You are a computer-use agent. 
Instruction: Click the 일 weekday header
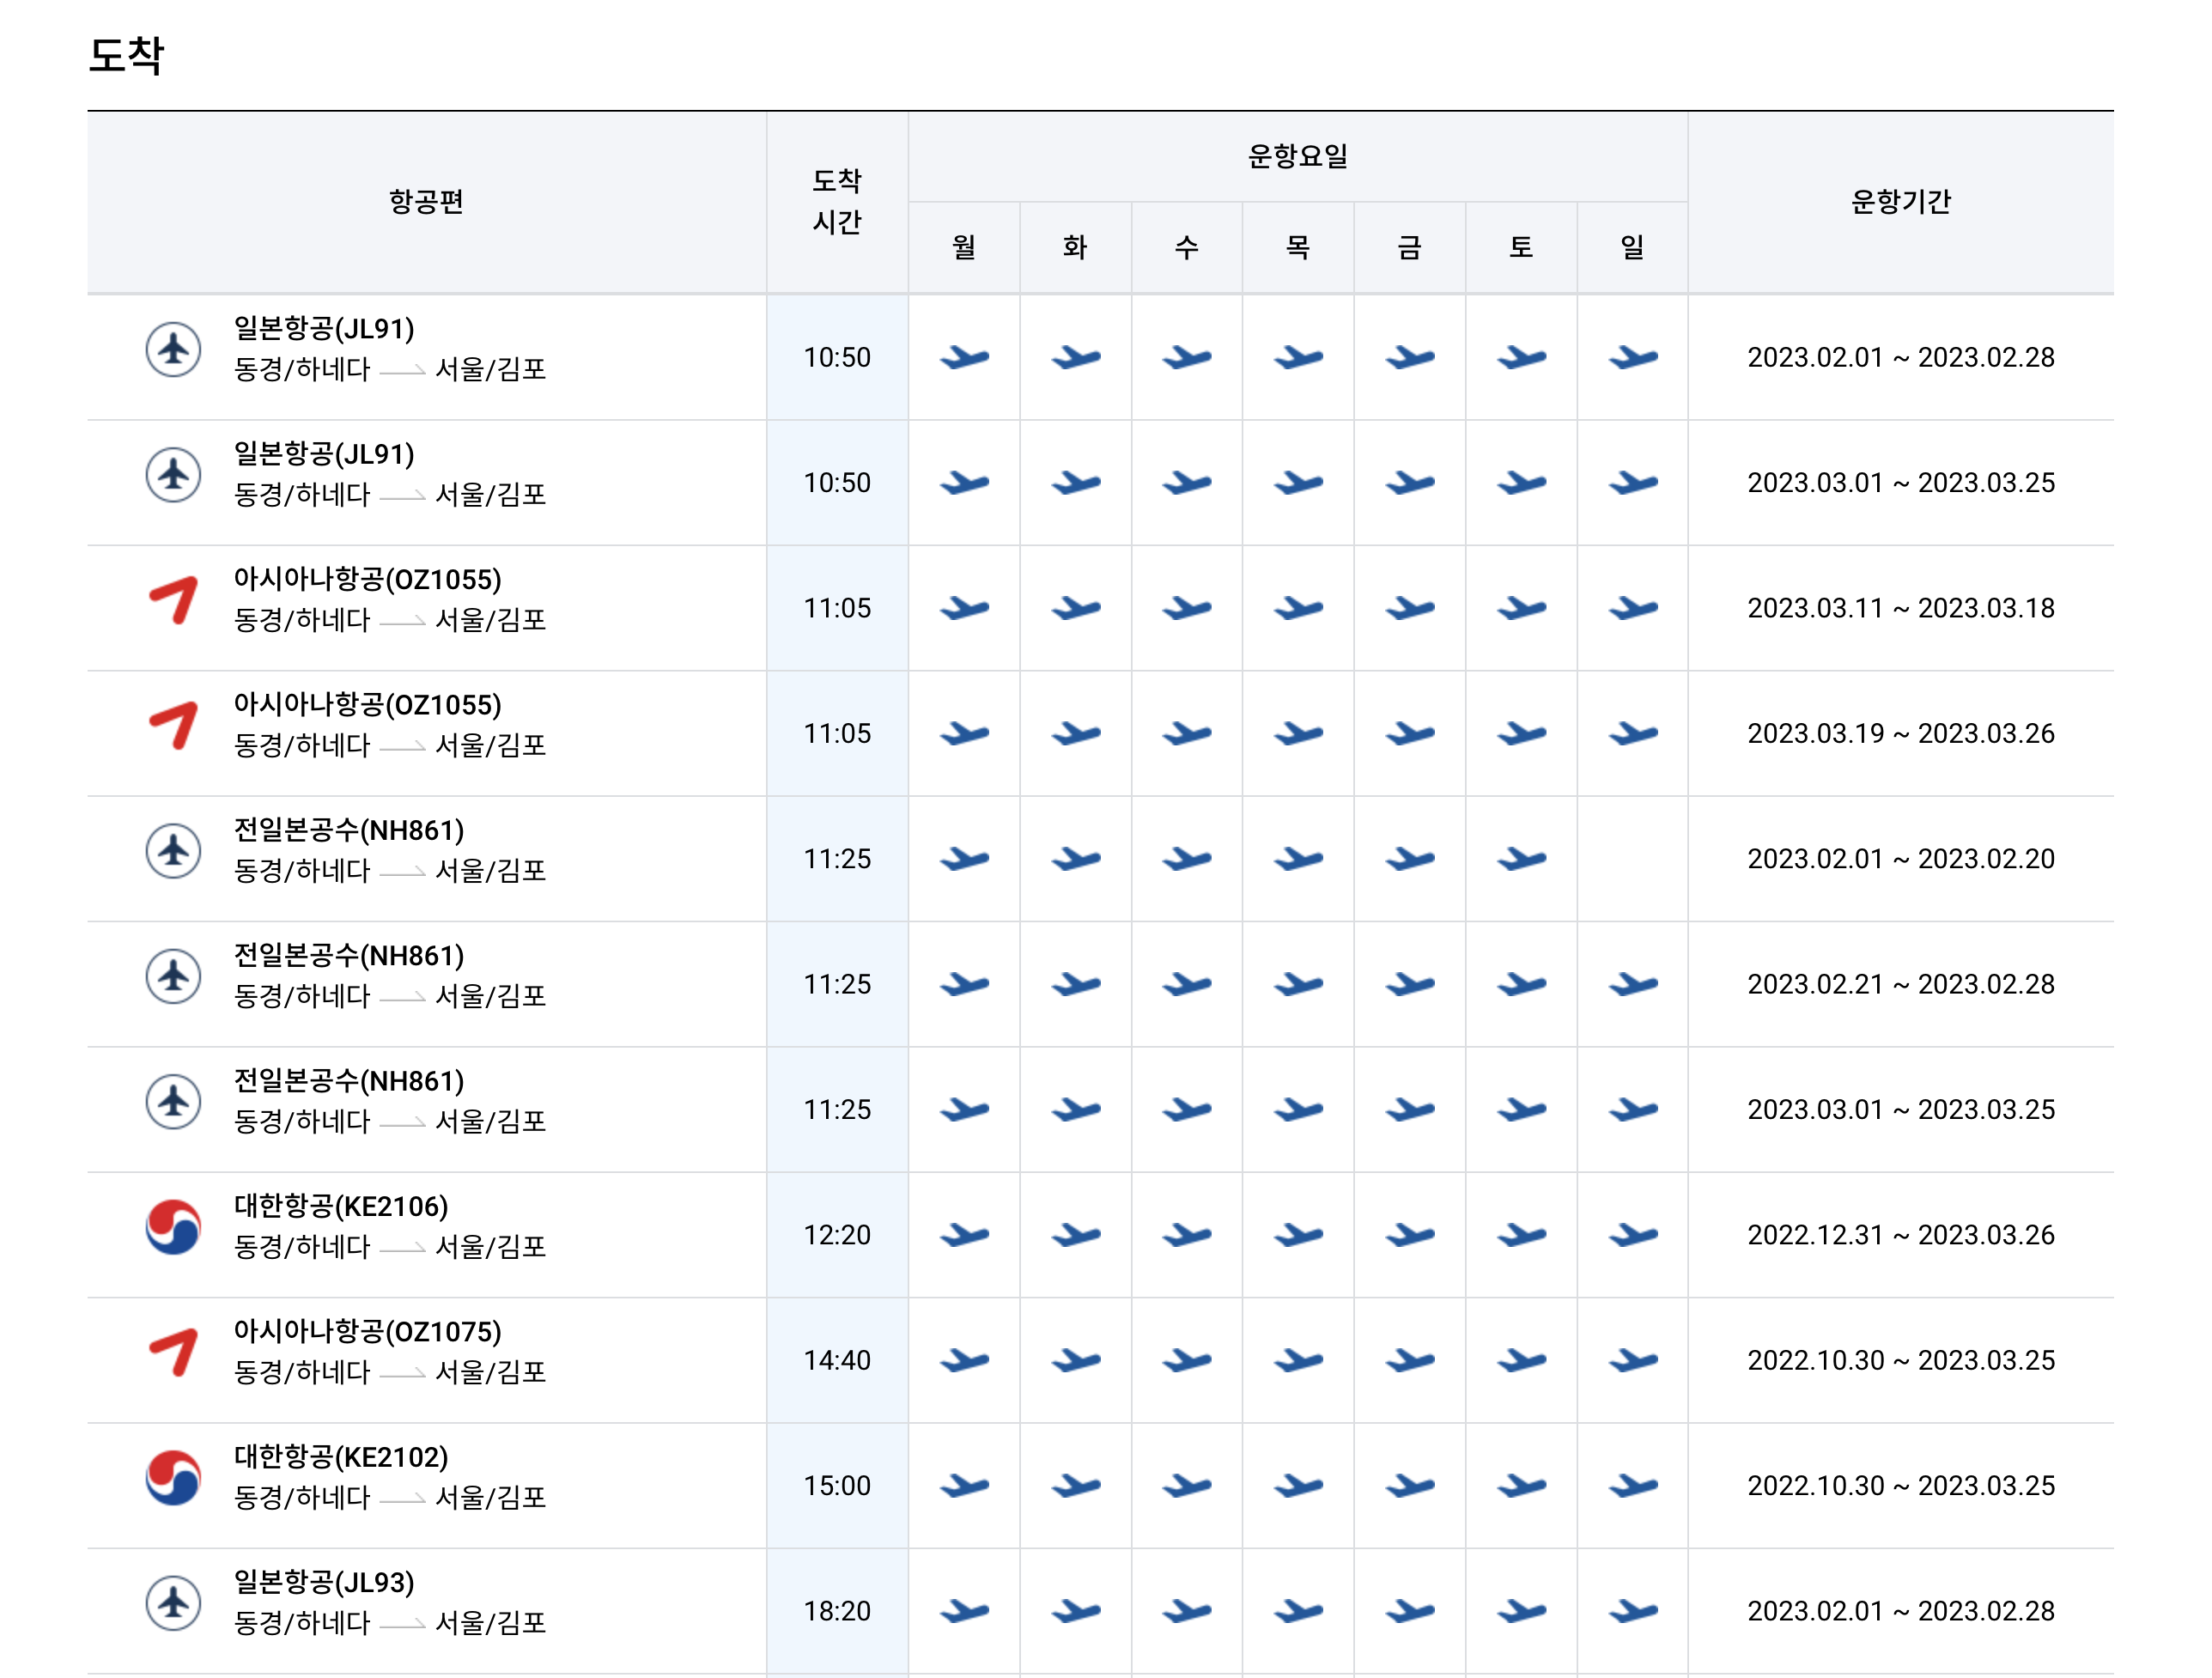coord(1632,247)
